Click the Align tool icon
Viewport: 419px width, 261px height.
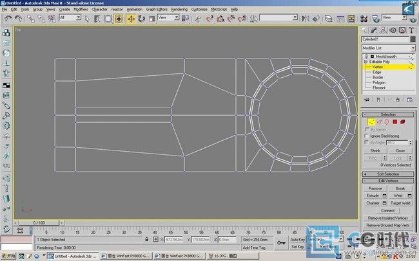click(x=316, y=19)
